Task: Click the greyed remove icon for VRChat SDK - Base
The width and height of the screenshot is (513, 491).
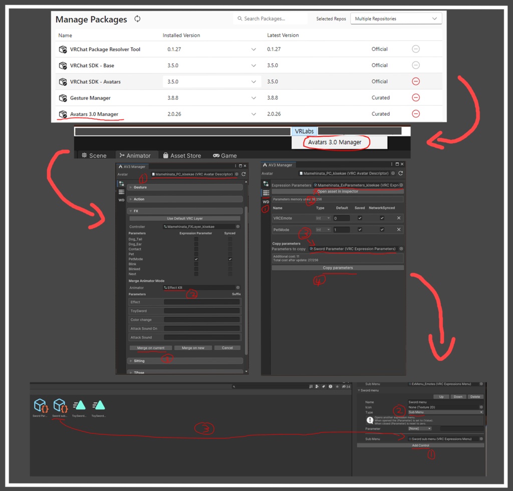Action: (415, 65)
